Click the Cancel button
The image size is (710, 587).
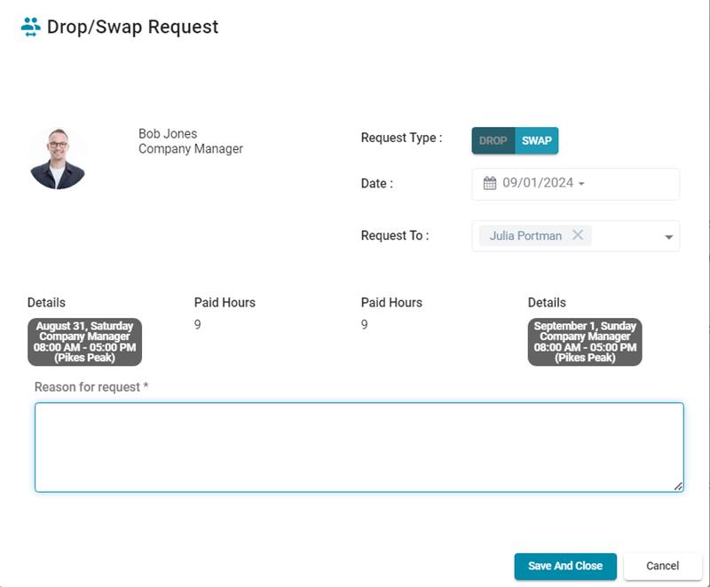(x=662, y=567)
